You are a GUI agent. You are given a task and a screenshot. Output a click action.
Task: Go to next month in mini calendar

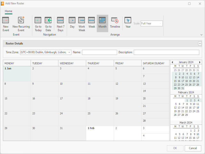(x=200, y=62)
